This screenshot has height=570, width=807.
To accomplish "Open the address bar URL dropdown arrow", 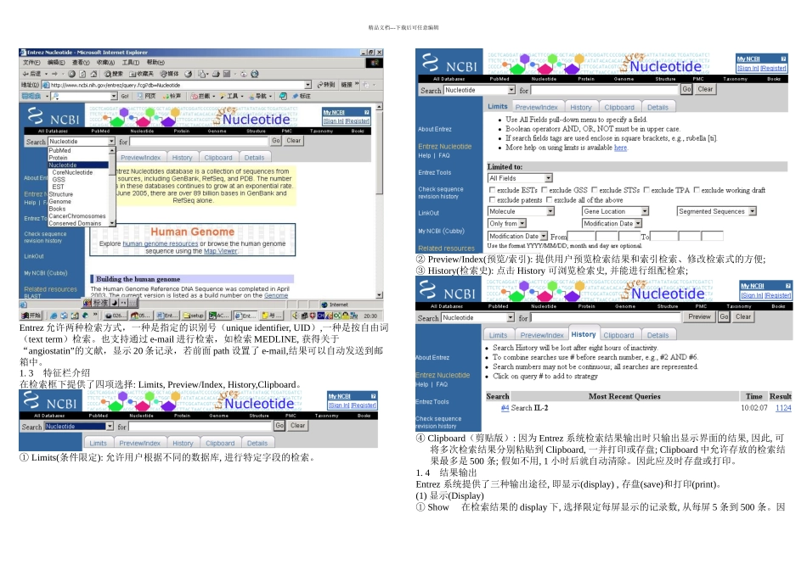I will (x=308, y=85).
